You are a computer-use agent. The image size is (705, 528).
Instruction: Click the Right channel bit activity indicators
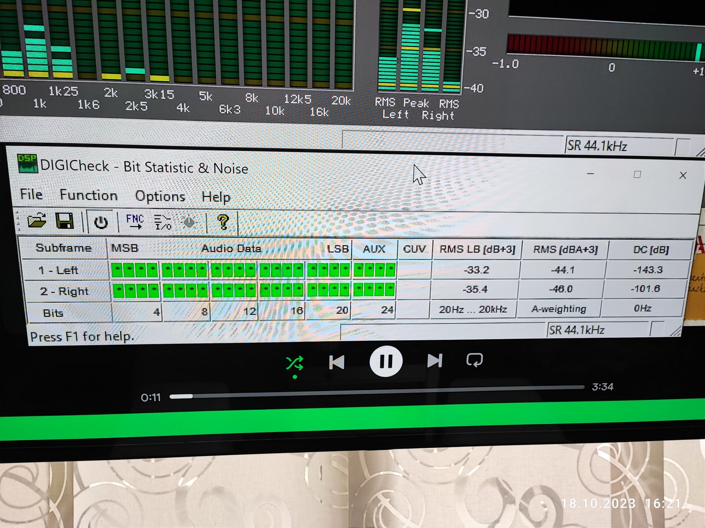click(254, 290)
